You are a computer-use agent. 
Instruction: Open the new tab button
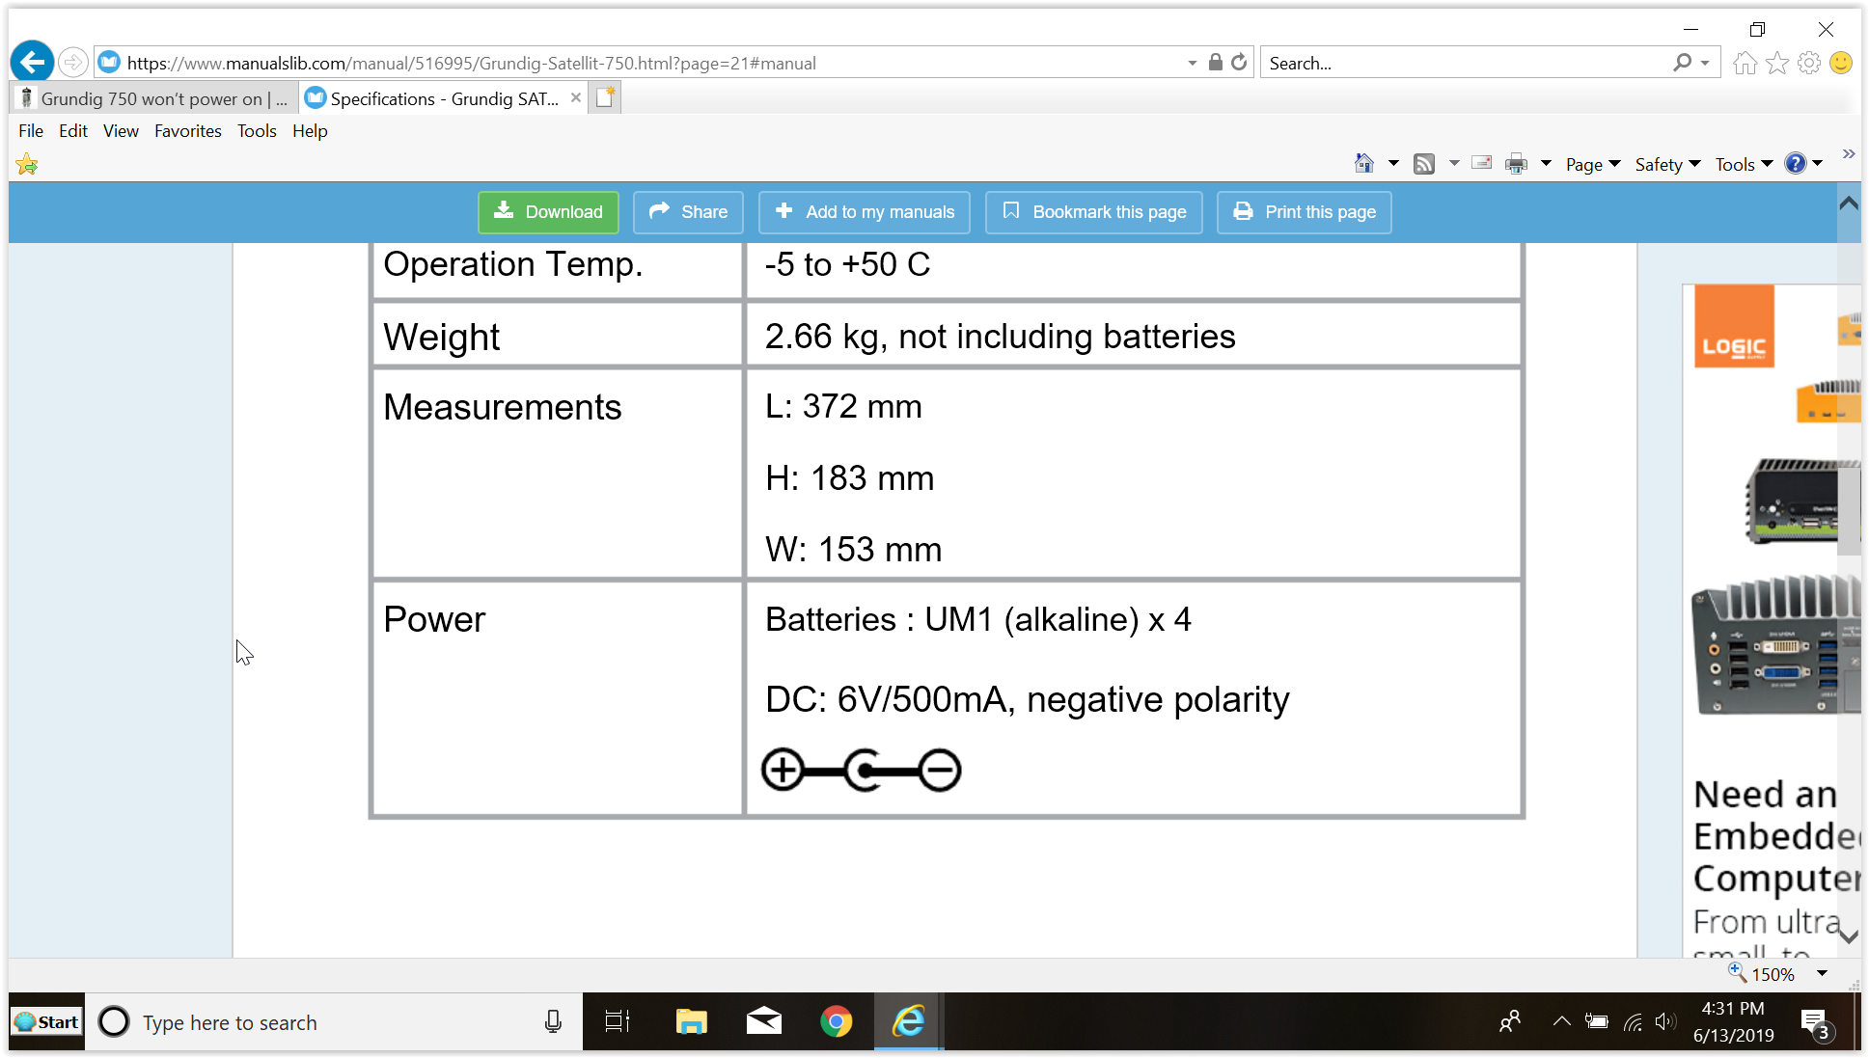coord(605,97)
